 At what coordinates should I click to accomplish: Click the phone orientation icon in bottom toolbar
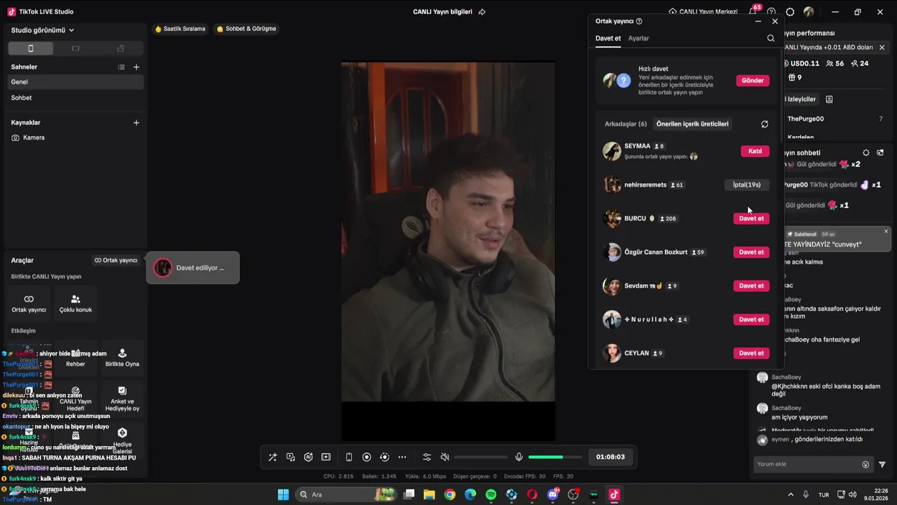tap(349, 457)
